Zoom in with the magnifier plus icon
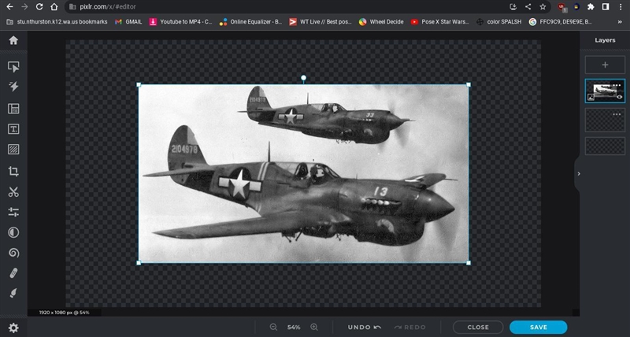The height and width of the screenshot is (337, 630). (314, 328)
